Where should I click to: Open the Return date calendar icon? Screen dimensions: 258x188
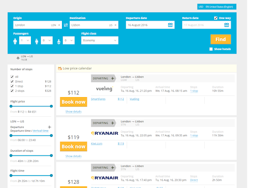point(227,25)
